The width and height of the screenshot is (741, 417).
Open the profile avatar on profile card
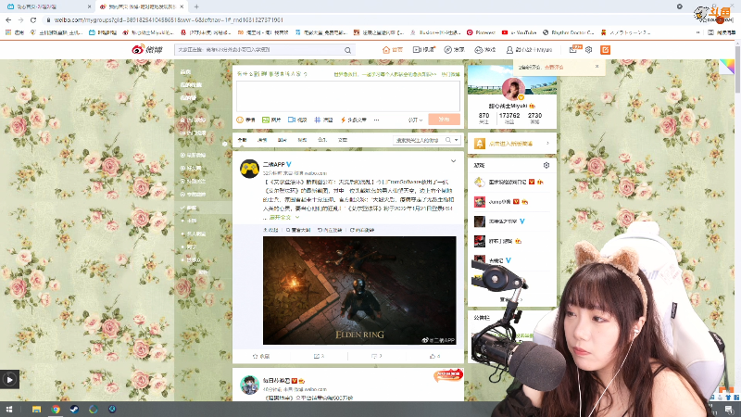click(513, 88)
